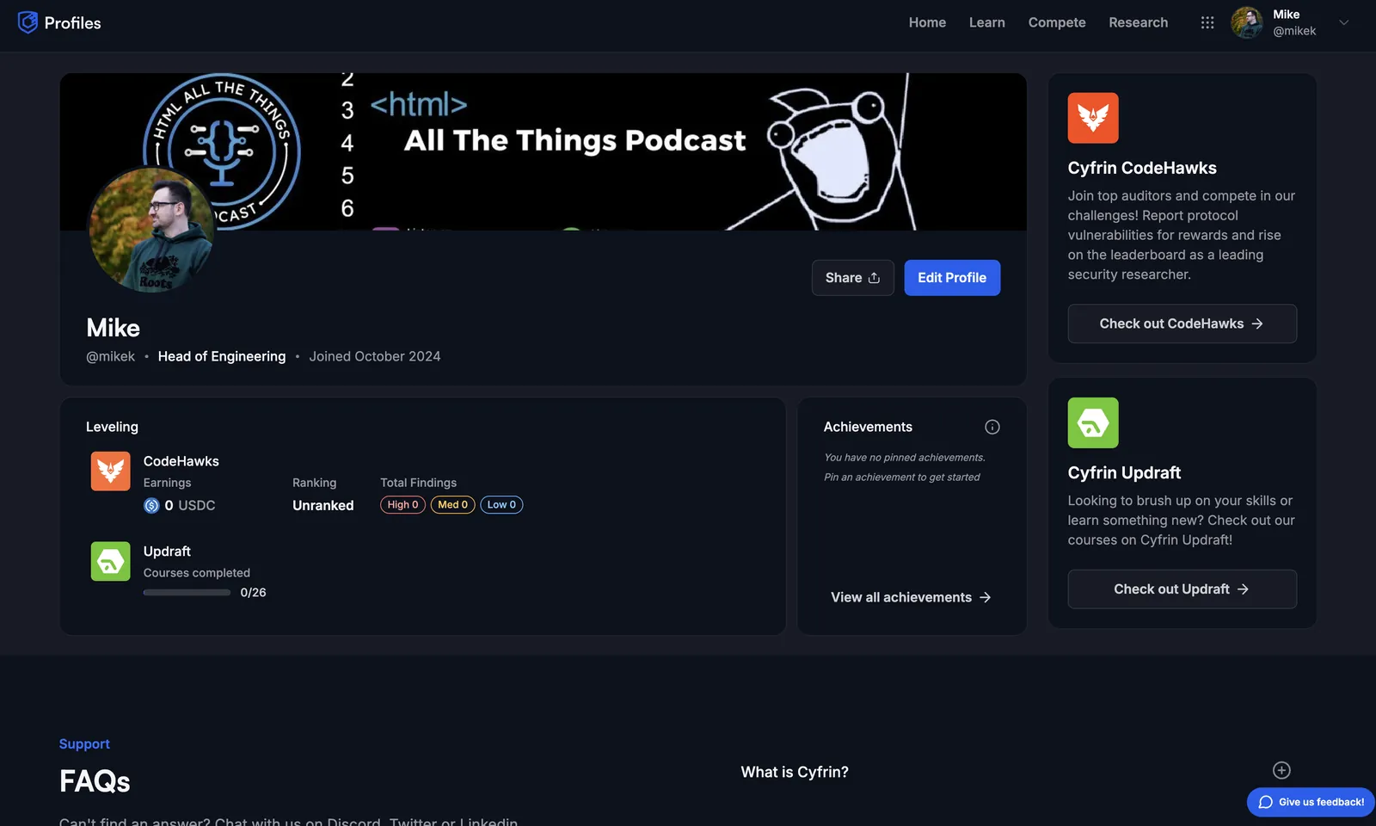Screen dimensions: 1376x826
Task: Click the Cyfrin CodeHawks card logo
Action: click(x=1093, y=118)
